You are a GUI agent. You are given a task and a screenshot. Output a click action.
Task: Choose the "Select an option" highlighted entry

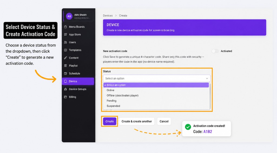(156, 85)
